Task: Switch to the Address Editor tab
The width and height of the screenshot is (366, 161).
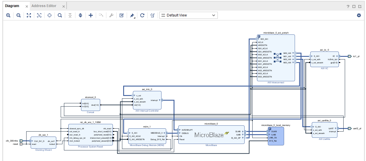Action: pos(44,6)
